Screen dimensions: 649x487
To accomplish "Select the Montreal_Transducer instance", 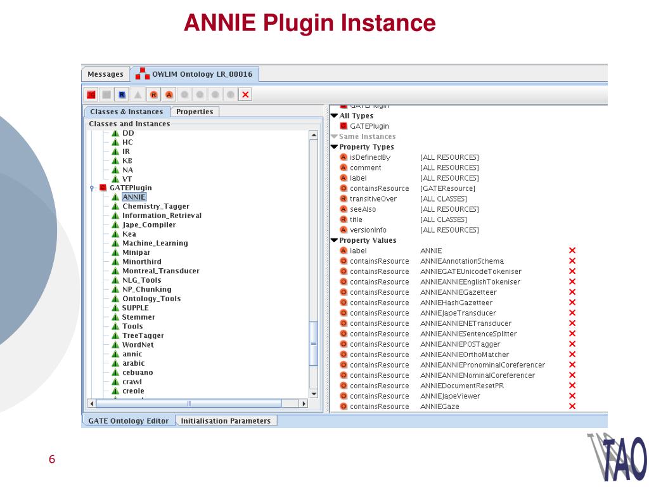I will click(160, 271).
